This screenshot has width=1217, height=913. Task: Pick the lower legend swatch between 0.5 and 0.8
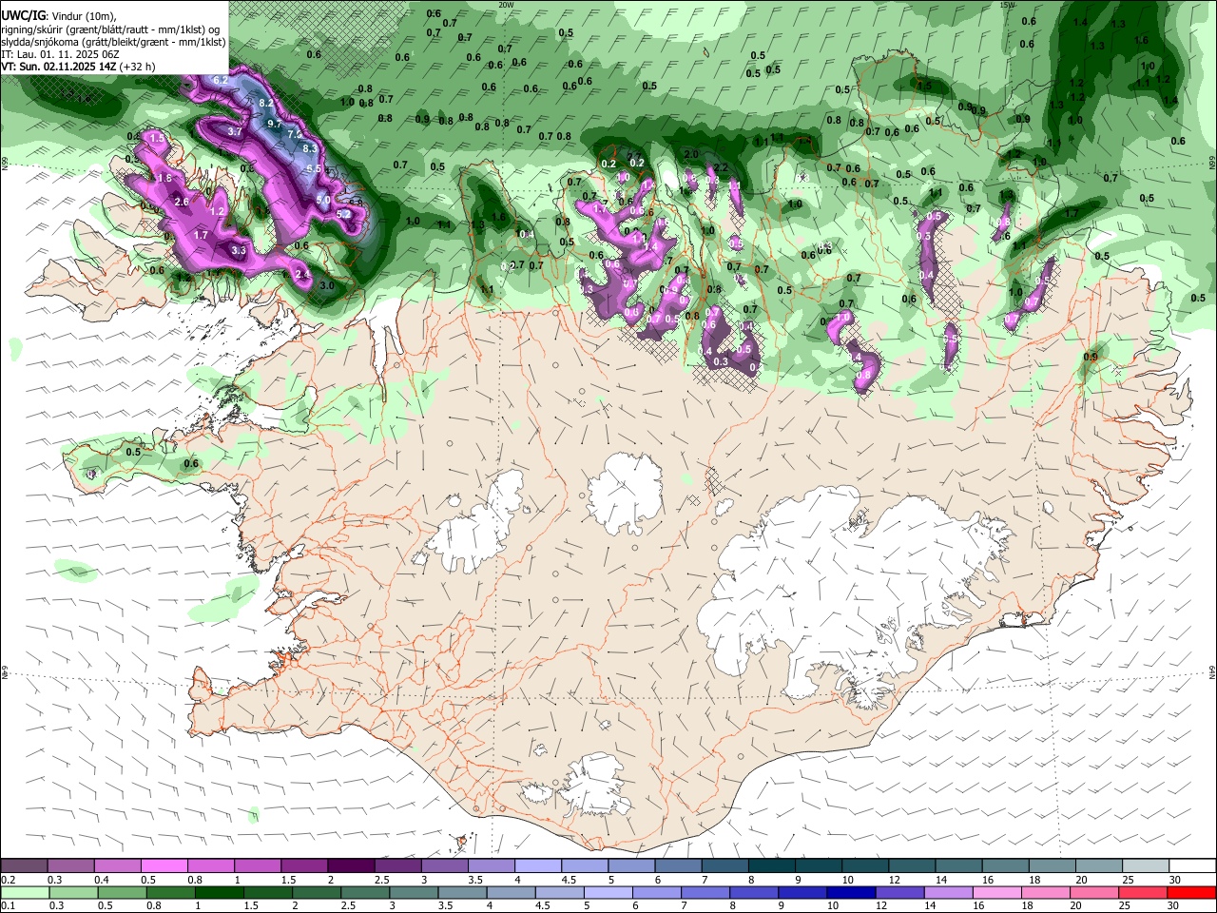(x=123, y=893)
